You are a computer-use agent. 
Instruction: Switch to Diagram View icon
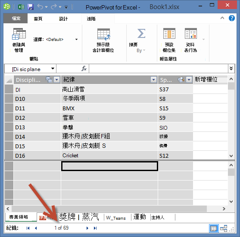point(224,228)
